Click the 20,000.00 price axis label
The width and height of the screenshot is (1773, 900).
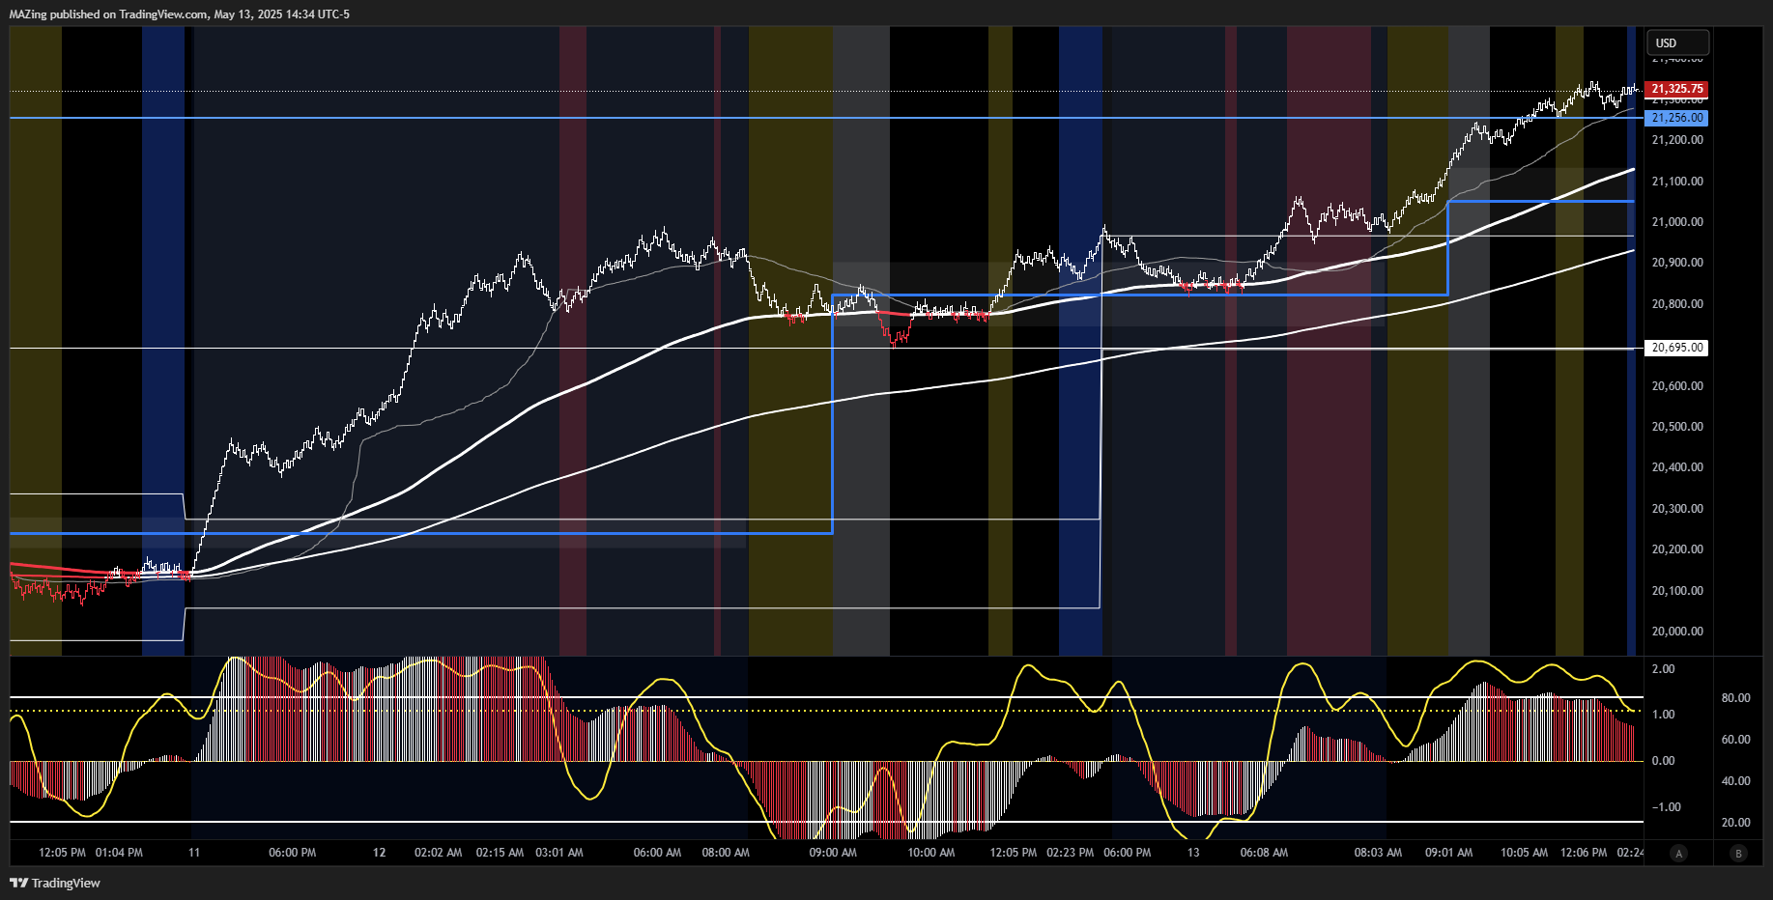(x=1677, y=632)
